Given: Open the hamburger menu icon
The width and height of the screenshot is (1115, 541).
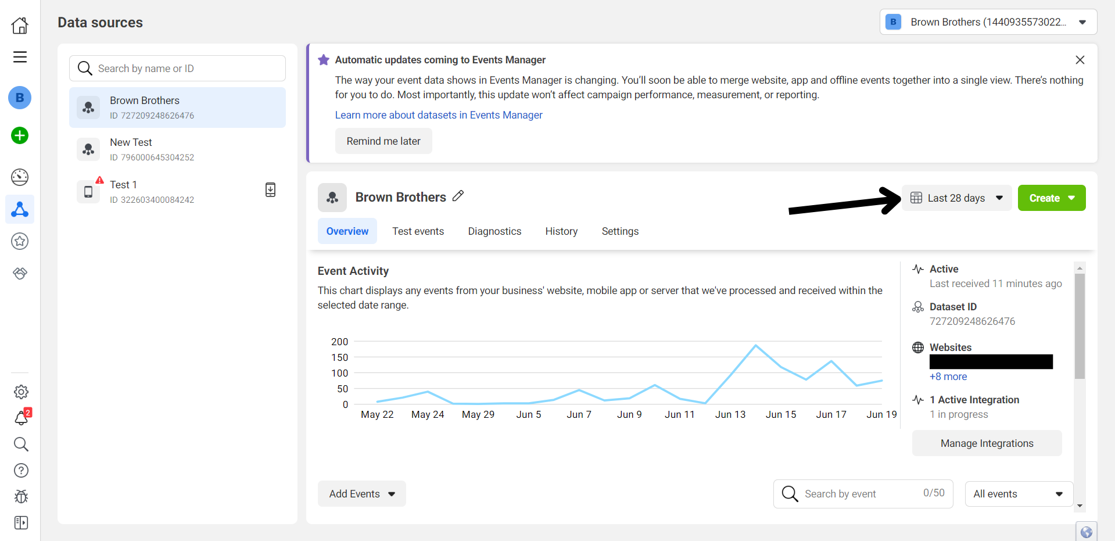Looking at the screenshot, I should point(20,57).
